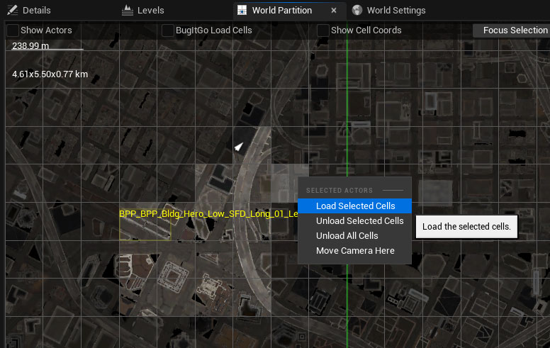Click the 4.61x5.50x0.77 km size text
This screenshot has width=550, height=348.
pyautogui.click(x=50, y=74)
